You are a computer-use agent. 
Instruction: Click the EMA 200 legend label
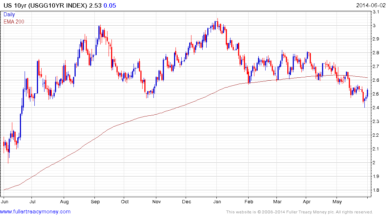(x=14, y=22)
